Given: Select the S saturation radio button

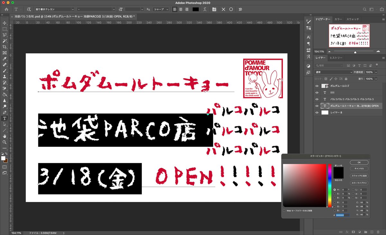Looking at the screenshot, I should point(335,194).
